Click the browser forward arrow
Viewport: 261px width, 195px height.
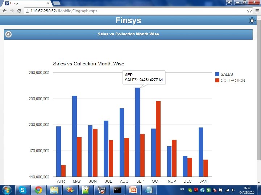click(x=12, y=11)
